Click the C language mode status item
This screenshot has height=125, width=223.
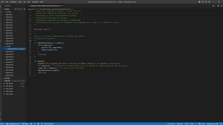[196, 124]
